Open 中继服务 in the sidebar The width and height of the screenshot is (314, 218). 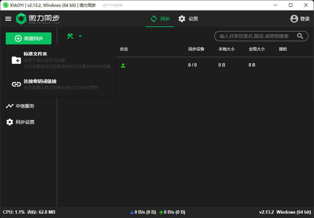tap(20, 106)
